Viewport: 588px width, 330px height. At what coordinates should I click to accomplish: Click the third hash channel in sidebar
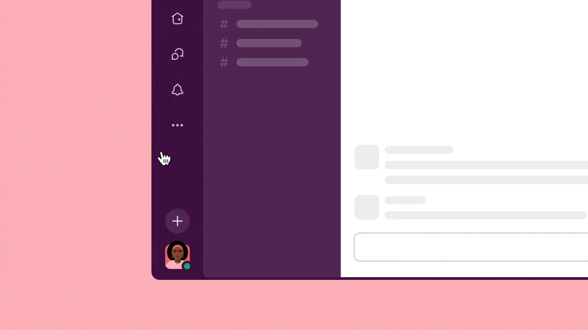point(271,62)
